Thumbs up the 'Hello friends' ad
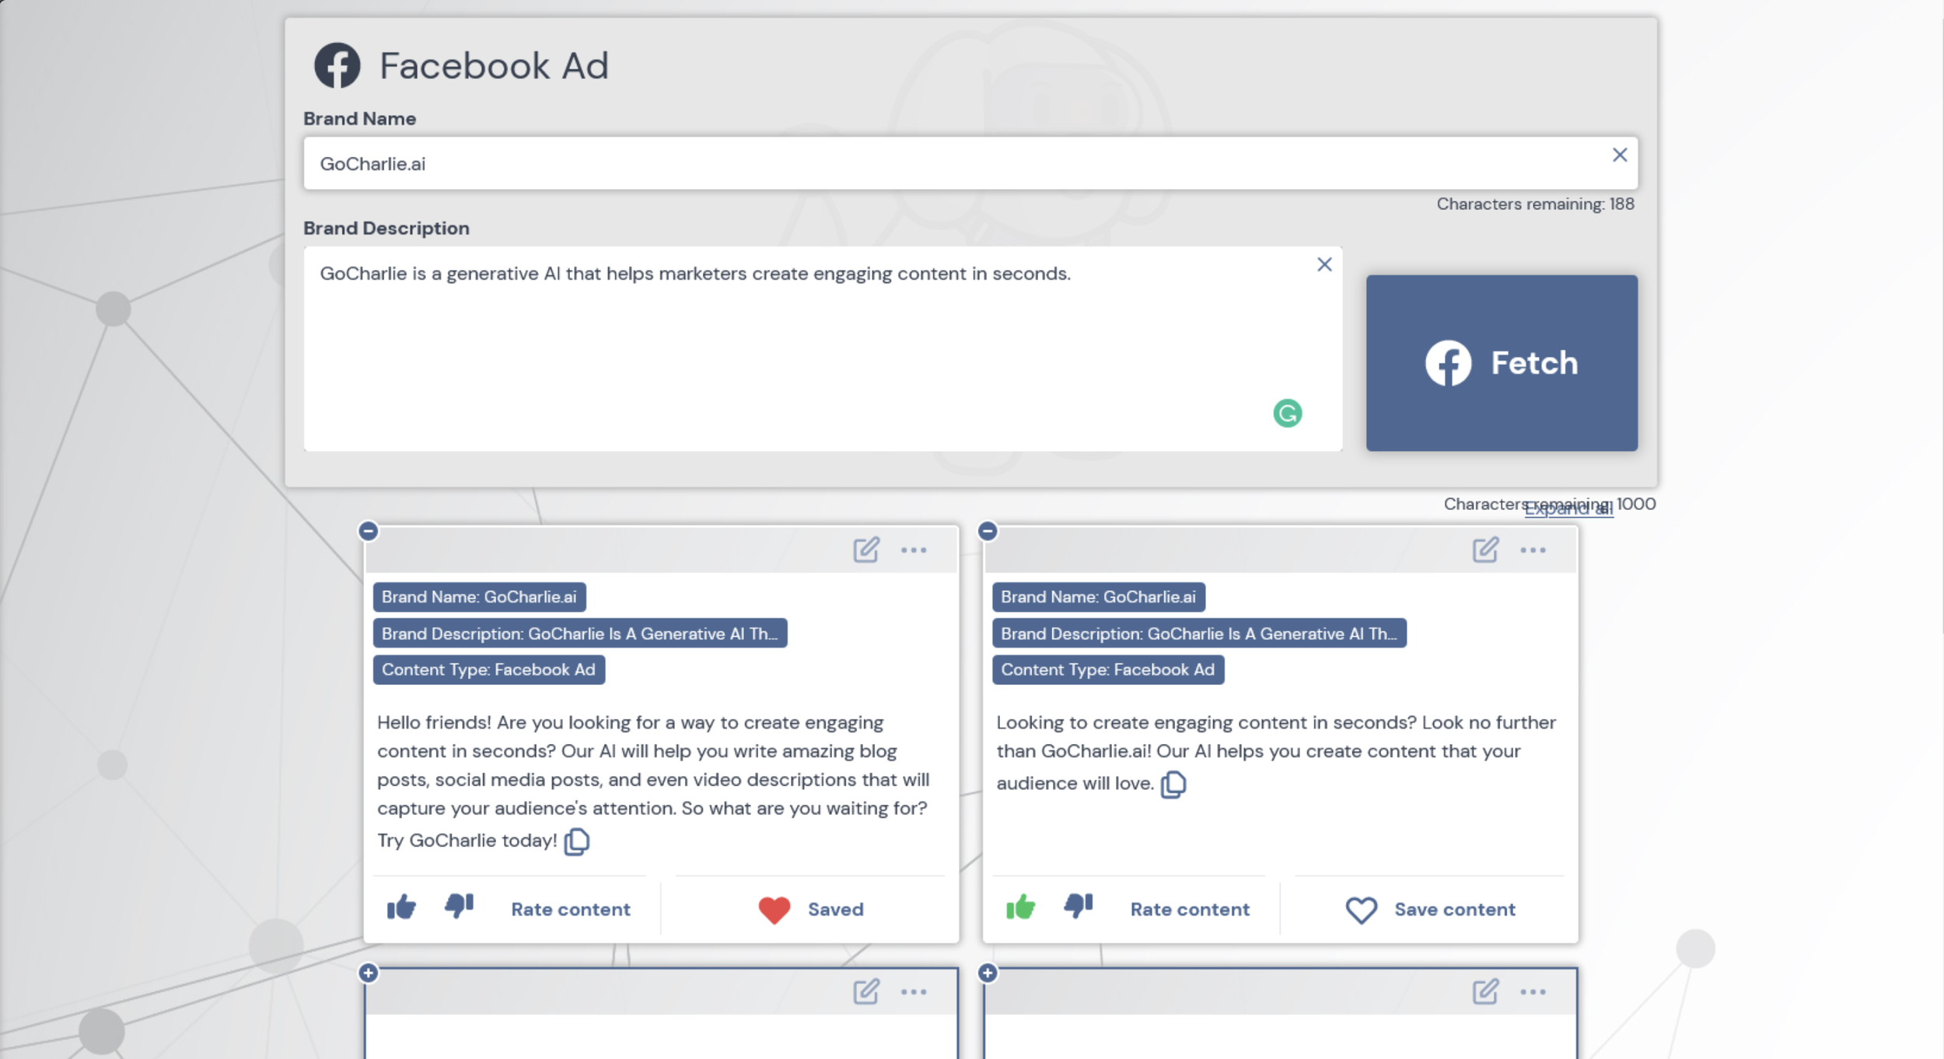 click(401, 907)
